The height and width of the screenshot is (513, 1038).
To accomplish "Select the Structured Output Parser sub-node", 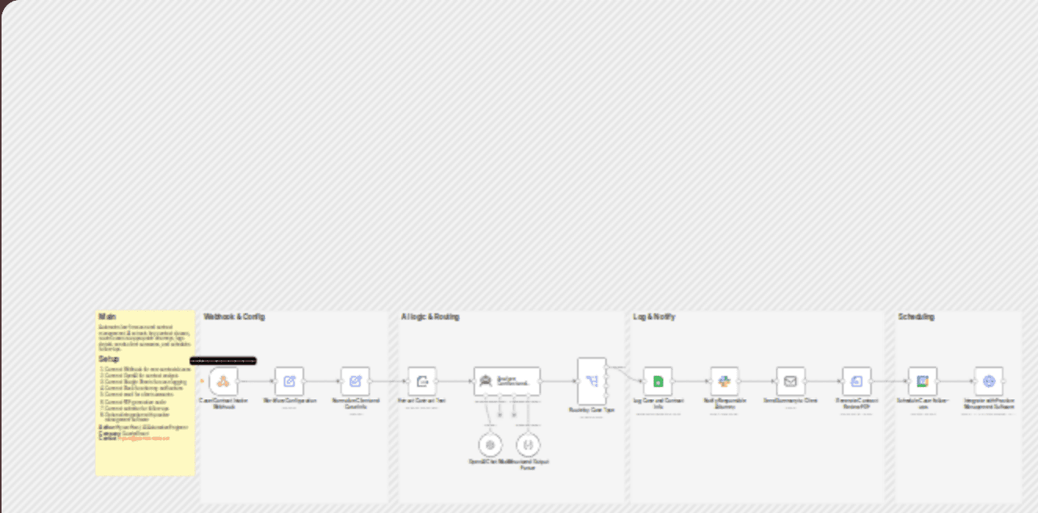I will point(528,446).
